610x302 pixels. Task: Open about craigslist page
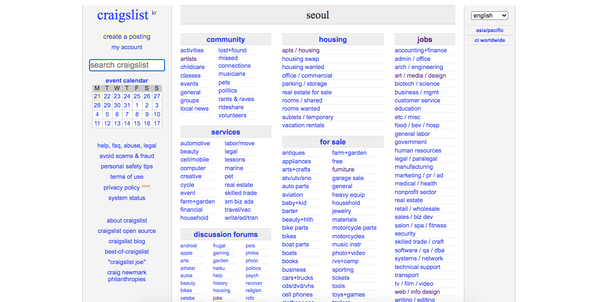click(x=127, y=220)
